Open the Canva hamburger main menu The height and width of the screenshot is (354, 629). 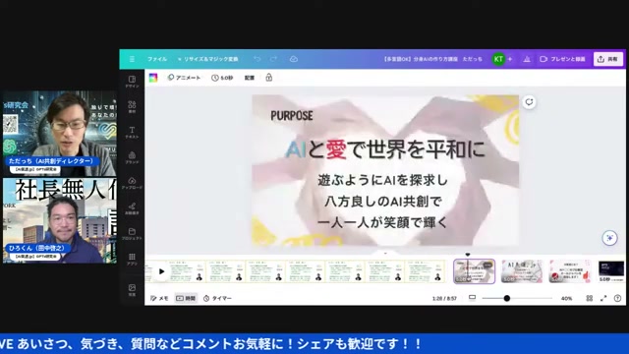(132, 59)
